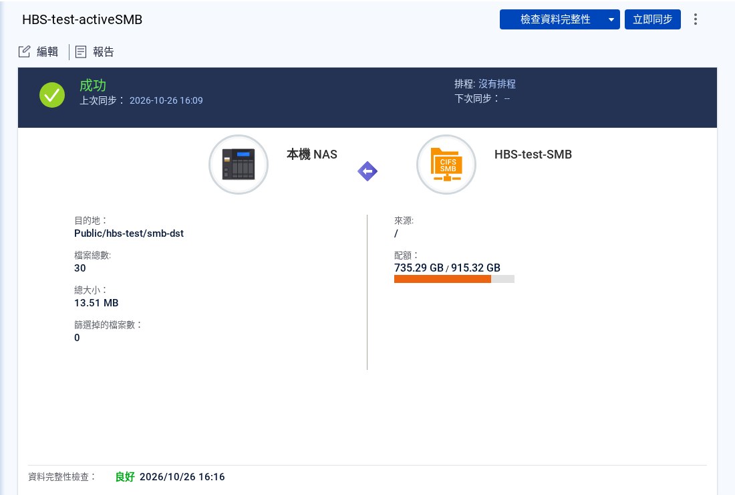
Task: Click the total size 13.51 MB
Action: (x=96, y=303)
